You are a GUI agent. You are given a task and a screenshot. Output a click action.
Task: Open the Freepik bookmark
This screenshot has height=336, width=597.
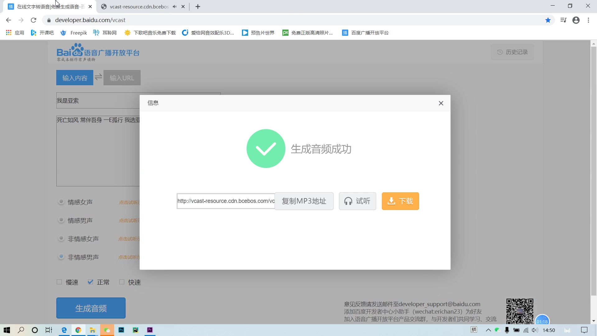[x=74, y=33]
